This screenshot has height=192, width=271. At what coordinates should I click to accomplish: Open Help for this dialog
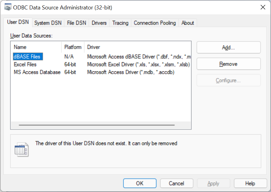click(250, 183)
